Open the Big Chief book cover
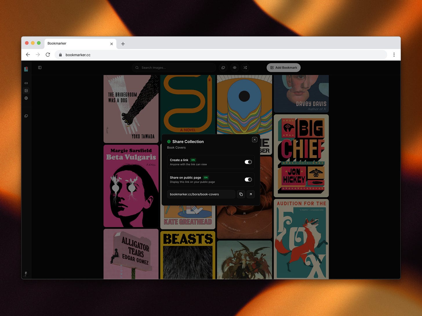 click(301, 156)
